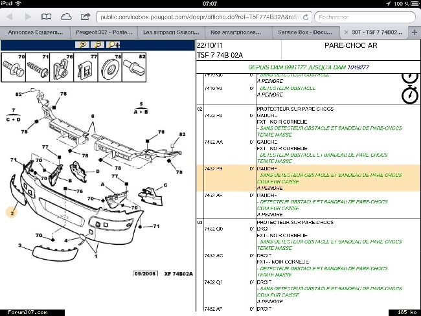Switch to Nos smartphones... tab
Image resolution: width=421 pixels, height=316 pixels.
point(236,32)
